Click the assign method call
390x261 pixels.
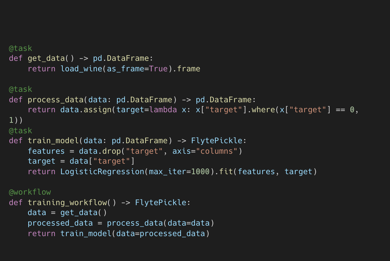click(x=97, y=110)
